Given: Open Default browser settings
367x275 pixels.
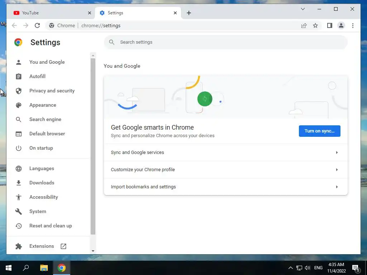Looking at the screenshot, I should pos(47,134).
